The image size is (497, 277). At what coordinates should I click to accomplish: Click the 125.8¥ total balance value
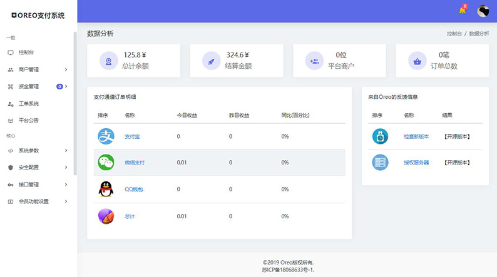135,55
